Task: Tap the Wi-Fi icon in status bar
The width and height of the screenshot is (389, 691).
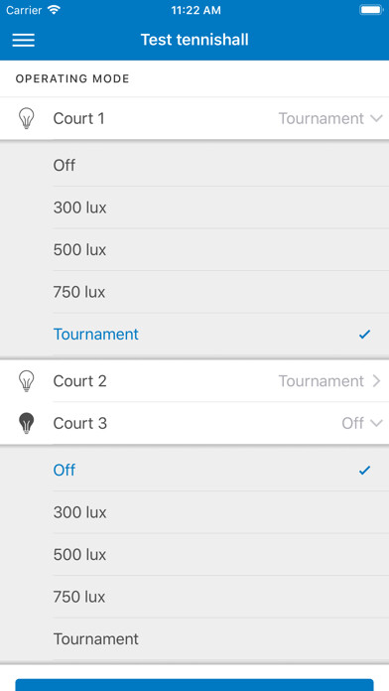Action: click(x=54, y=10)
